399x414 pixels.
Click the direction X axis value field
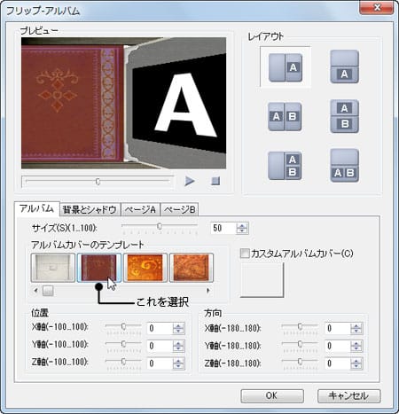pos(338,328)
